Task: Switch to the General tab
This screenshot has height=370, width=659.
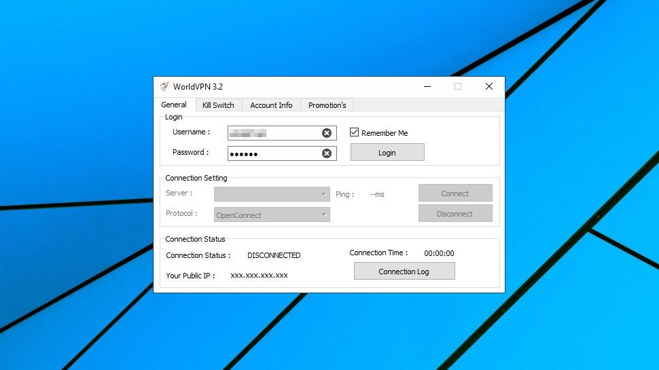Action: point(174,105)
